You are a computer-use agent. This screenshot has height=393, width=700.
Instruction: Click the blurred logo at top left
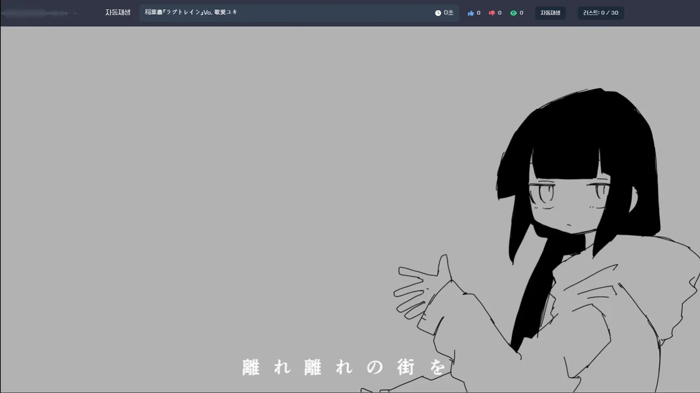click(39, 13)
